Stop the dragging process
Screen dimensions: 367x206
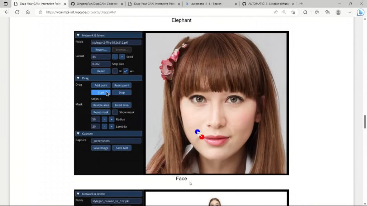pos(122,93)
